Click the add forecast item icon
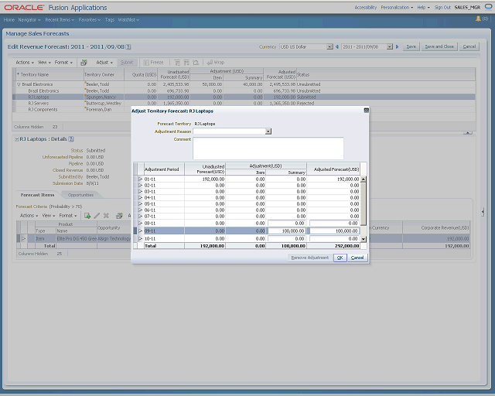495x396 pixels. (87, 216)
